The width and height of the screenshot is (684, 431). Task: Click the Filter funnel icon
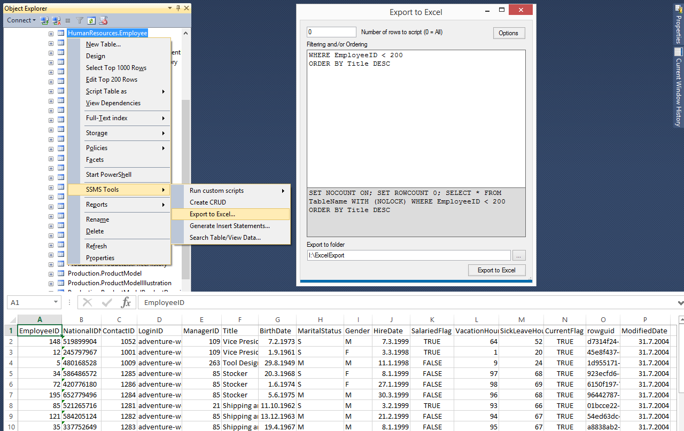(x=79, y=20)
